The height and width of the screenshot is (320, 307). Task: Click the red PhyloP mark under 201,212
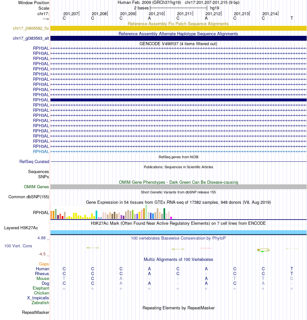tap(206, 248)
